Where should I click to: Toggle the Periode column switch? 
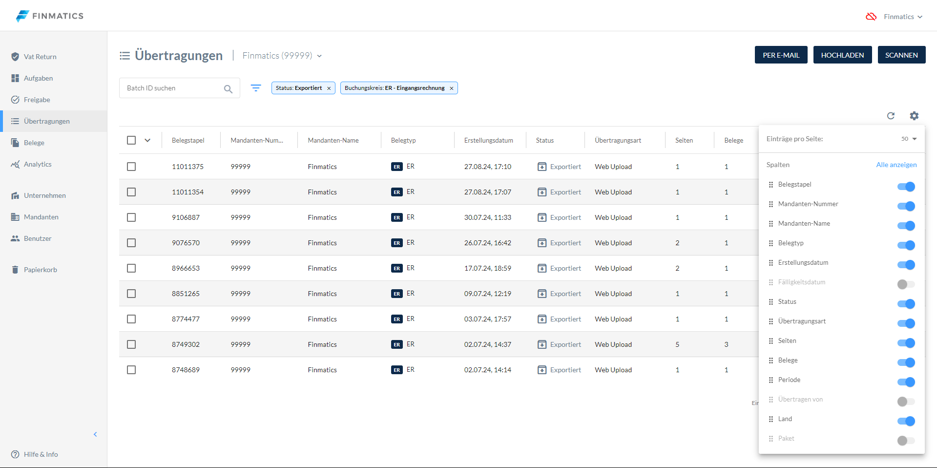coord(906,382)
